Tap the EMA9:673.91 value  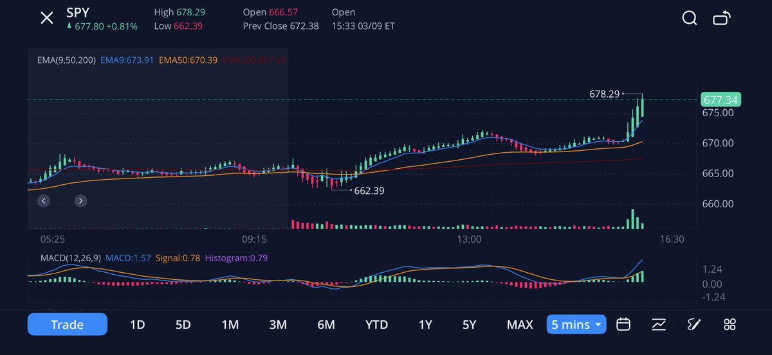(x=127, y=60)
